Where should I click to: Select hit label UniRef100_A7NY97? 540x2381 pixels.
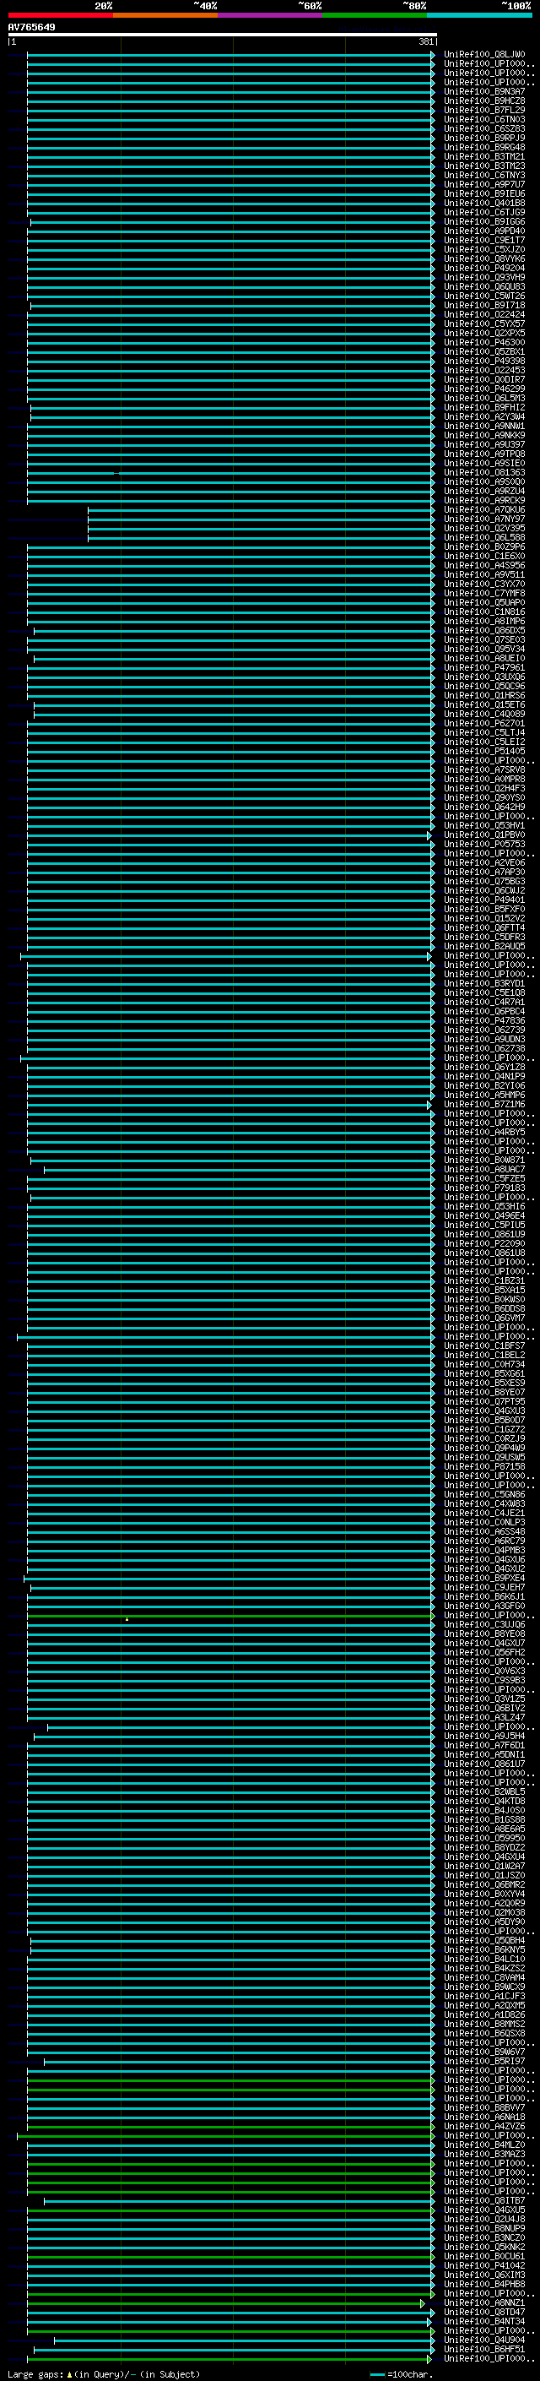483,519
